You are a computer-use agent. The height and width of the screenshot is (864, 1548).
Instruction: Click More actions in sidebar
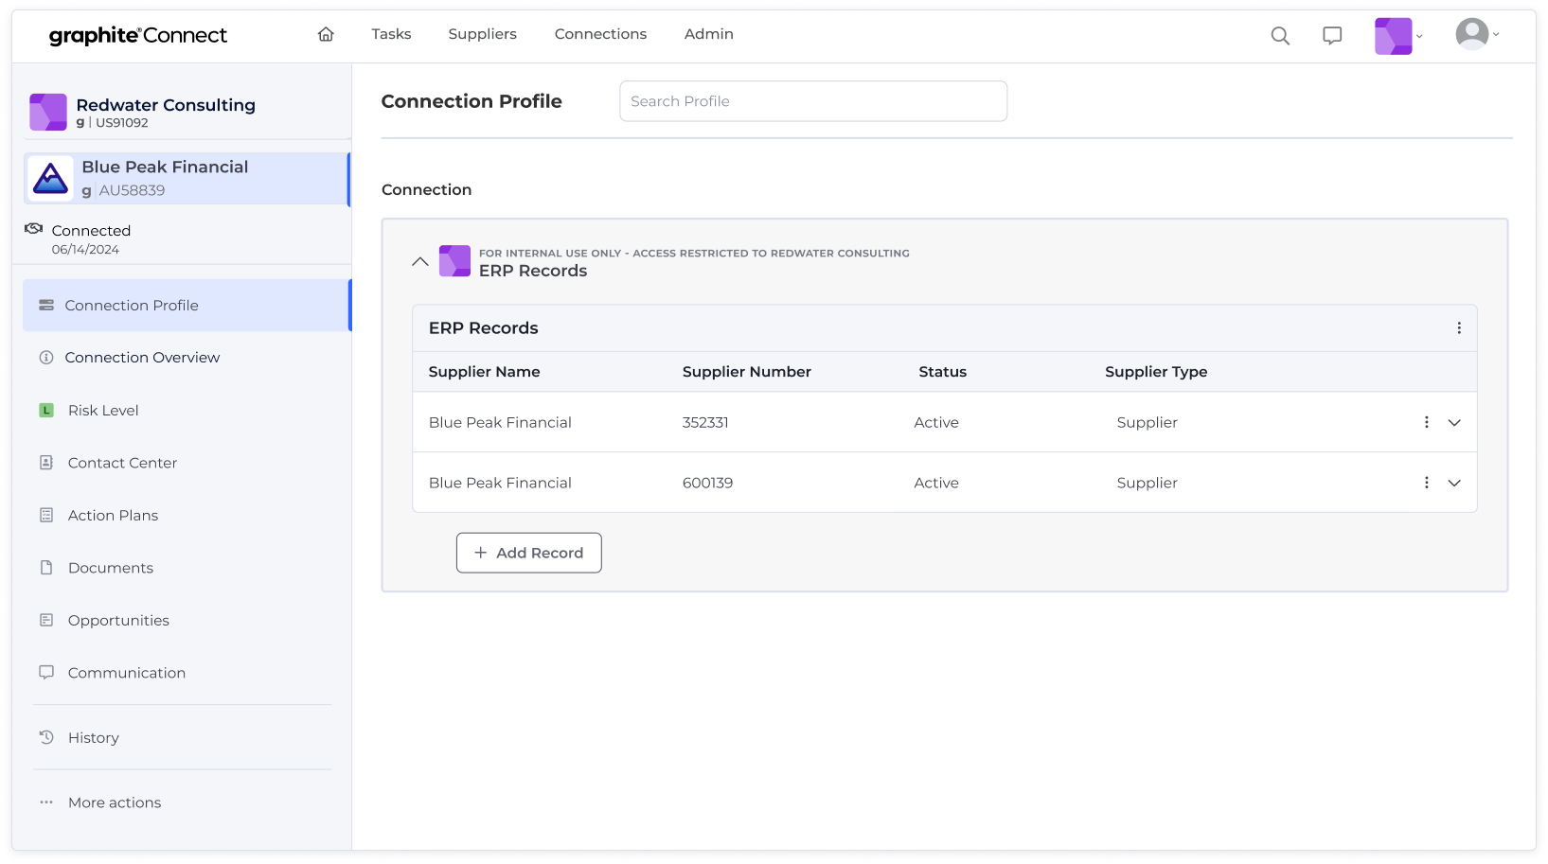pyautogui.click(x=114, y=802)
